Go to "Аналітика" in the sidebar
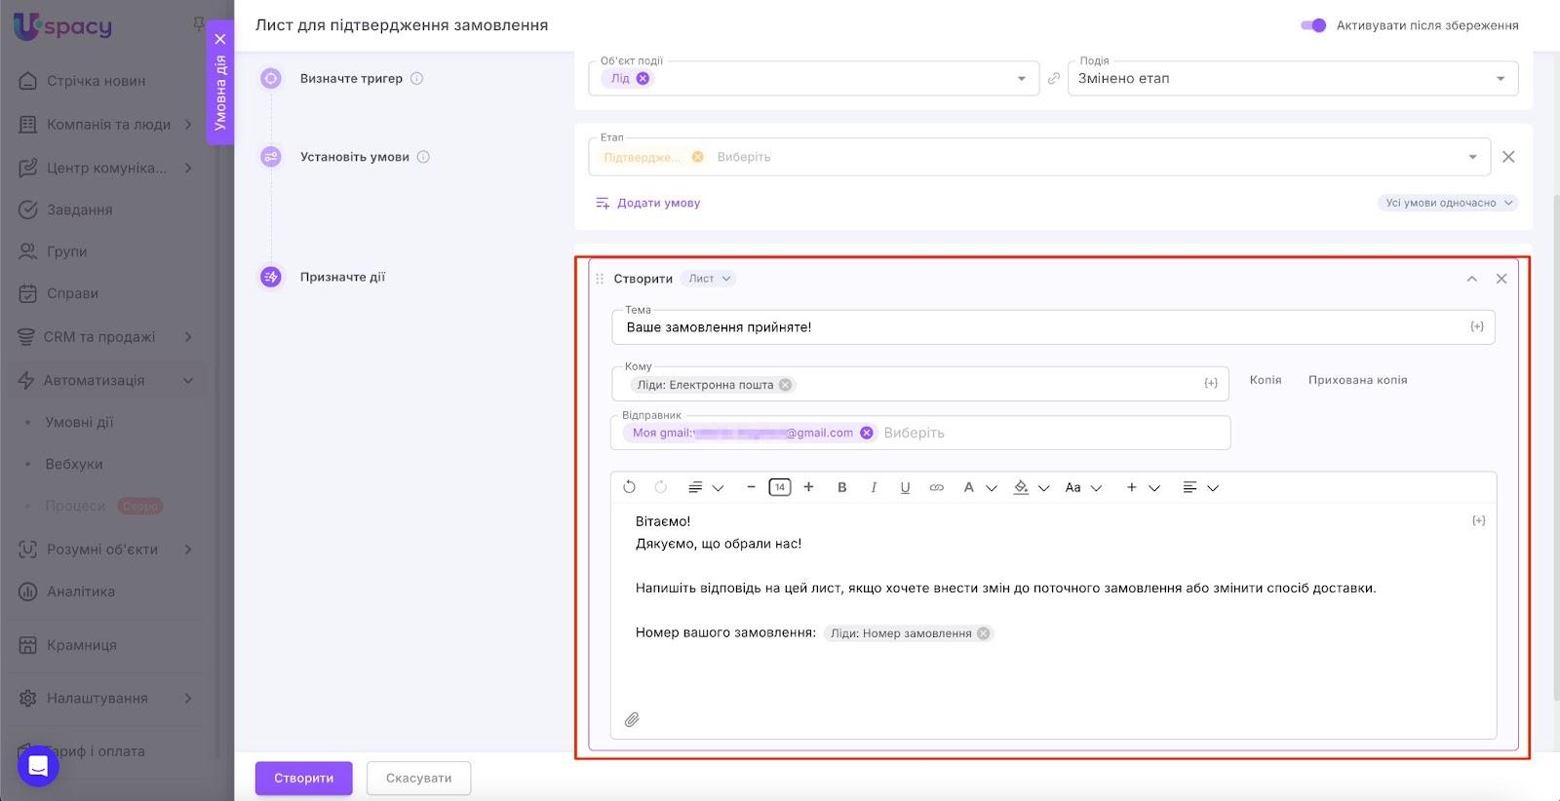The height and width of the screenshot is (801, 1560). coord(81,591)
